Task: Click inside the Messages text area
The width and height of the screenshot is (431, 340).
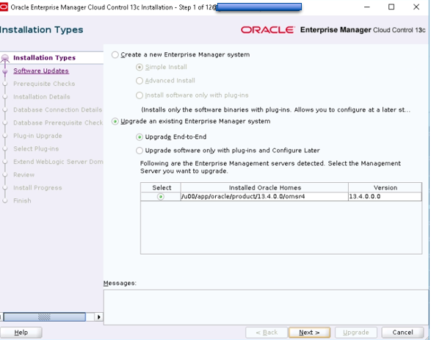Action: point(266,307)
